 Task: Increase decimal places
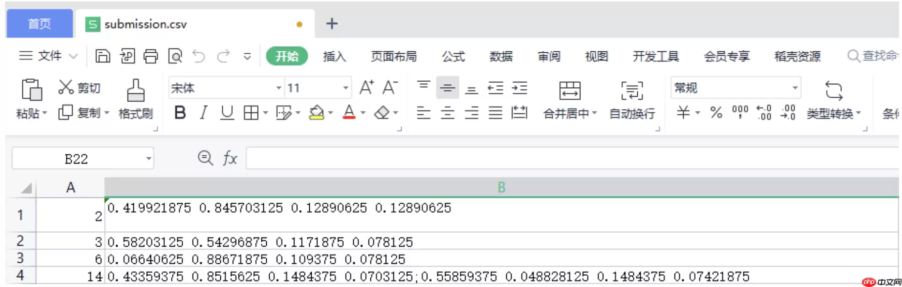coord(764,112)
